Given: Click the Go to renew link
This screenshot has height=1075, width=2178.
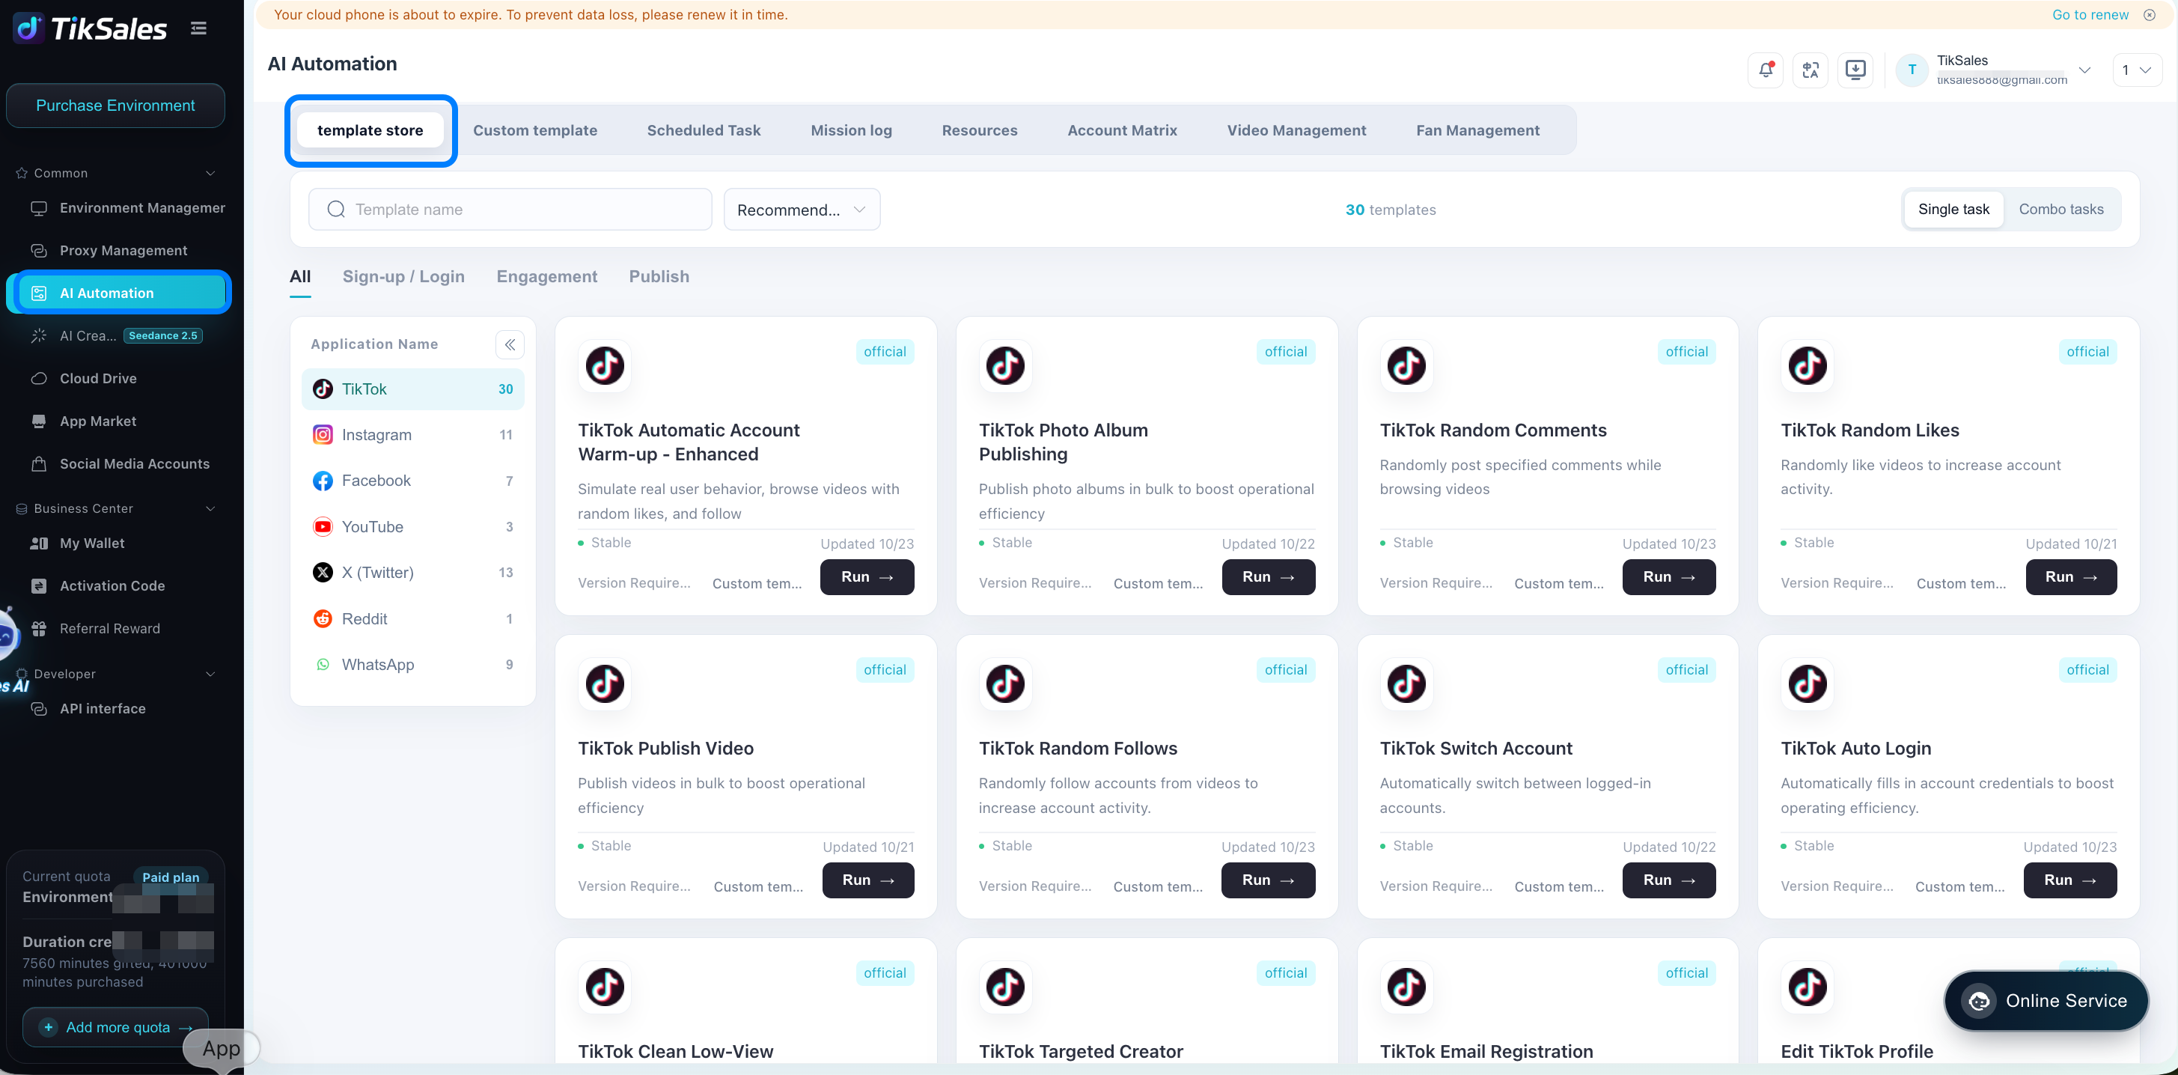Looking at the screenshot, I should 2090,15.
